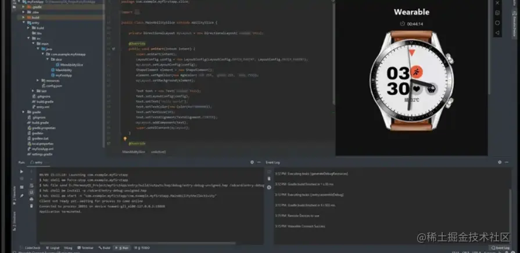This screenshot has height=253, width=520.
Task: Click the lightbulb intention icon in editor
Action: coord(125,139)
